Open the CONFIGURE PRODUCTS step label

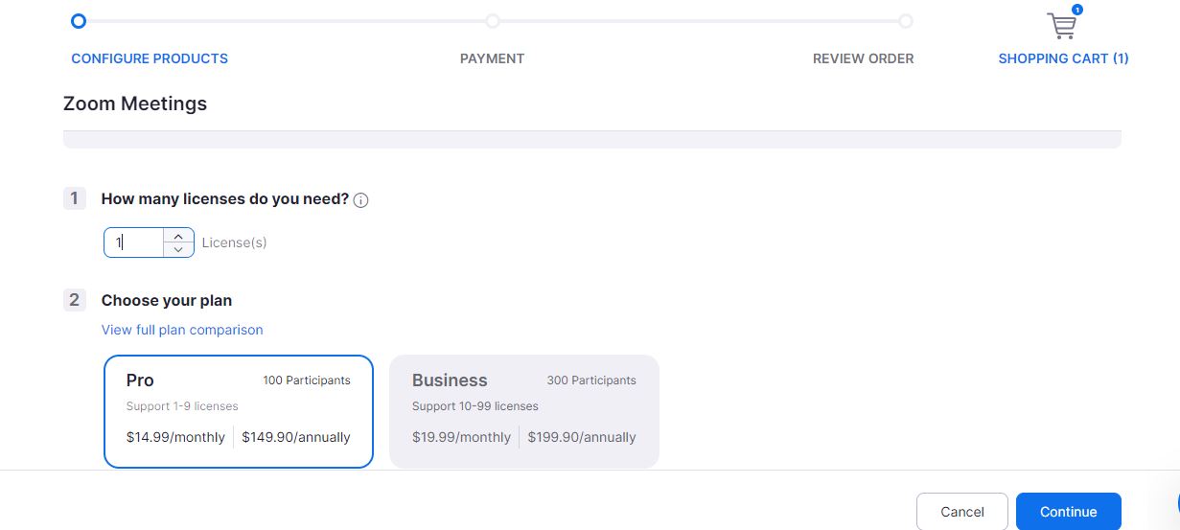pos(150,58)
